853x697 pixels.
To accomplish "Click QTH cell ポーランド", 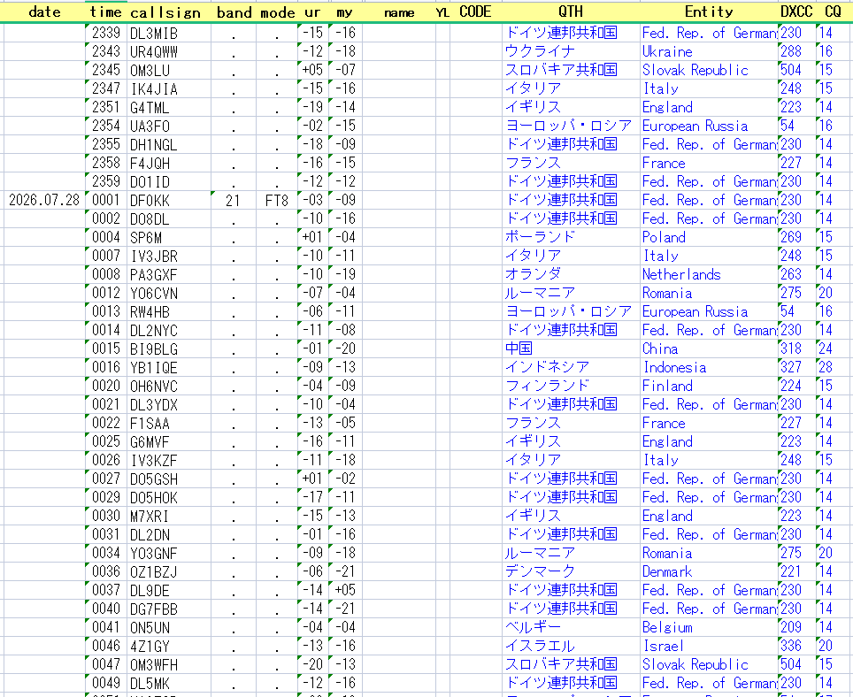I will coord(572,237).
